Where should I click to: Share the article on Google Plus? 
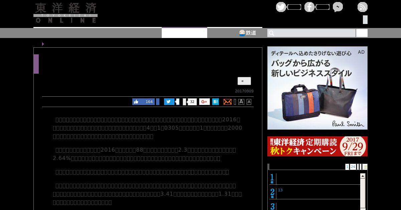point(205,102)
